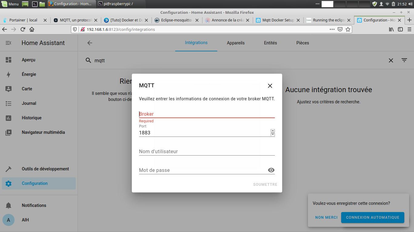Open the Énergie panel
This screenshot has width=414, height=232.
click(29, 74)
